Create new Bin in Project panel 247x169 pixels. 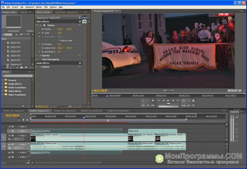pos(22,68)
